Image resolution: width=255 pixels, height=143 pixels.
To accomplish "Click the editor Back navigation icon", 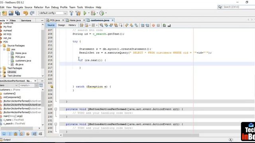I will click(x=86, y=25).
